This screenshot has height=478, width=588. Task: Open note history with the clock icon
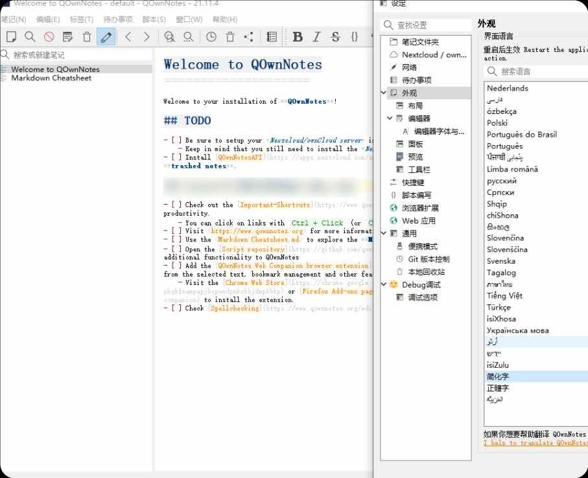tap(211, 37)
